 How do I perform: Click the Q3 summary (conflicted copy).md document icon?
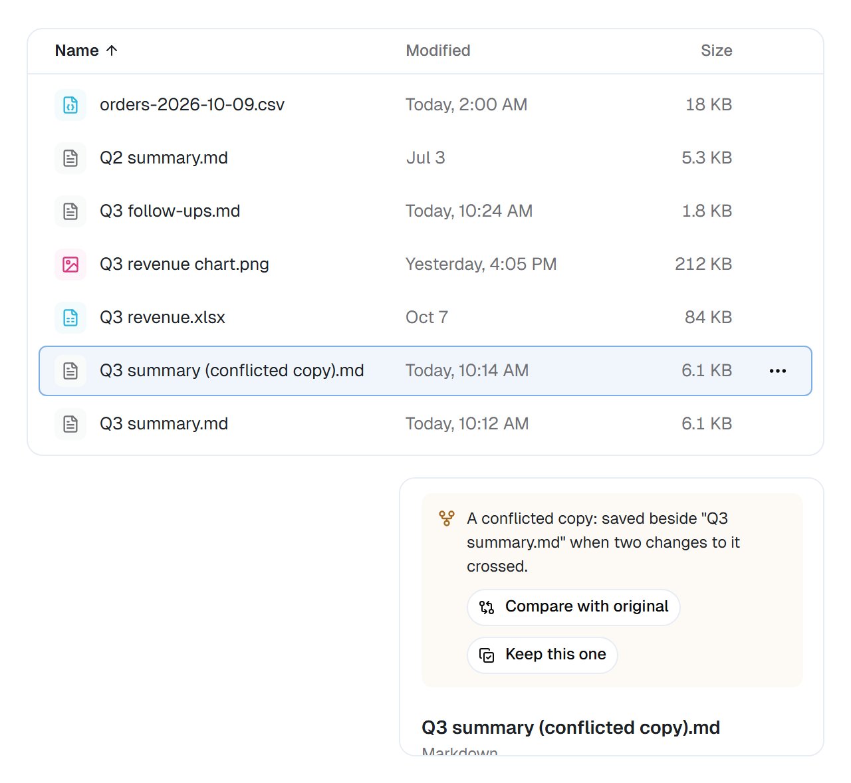tap(70, 371)
